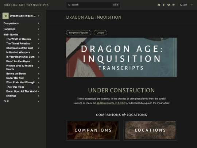Click the Contact button
The height and width of the screenshot is (148, 197).
tap(100, 33)
